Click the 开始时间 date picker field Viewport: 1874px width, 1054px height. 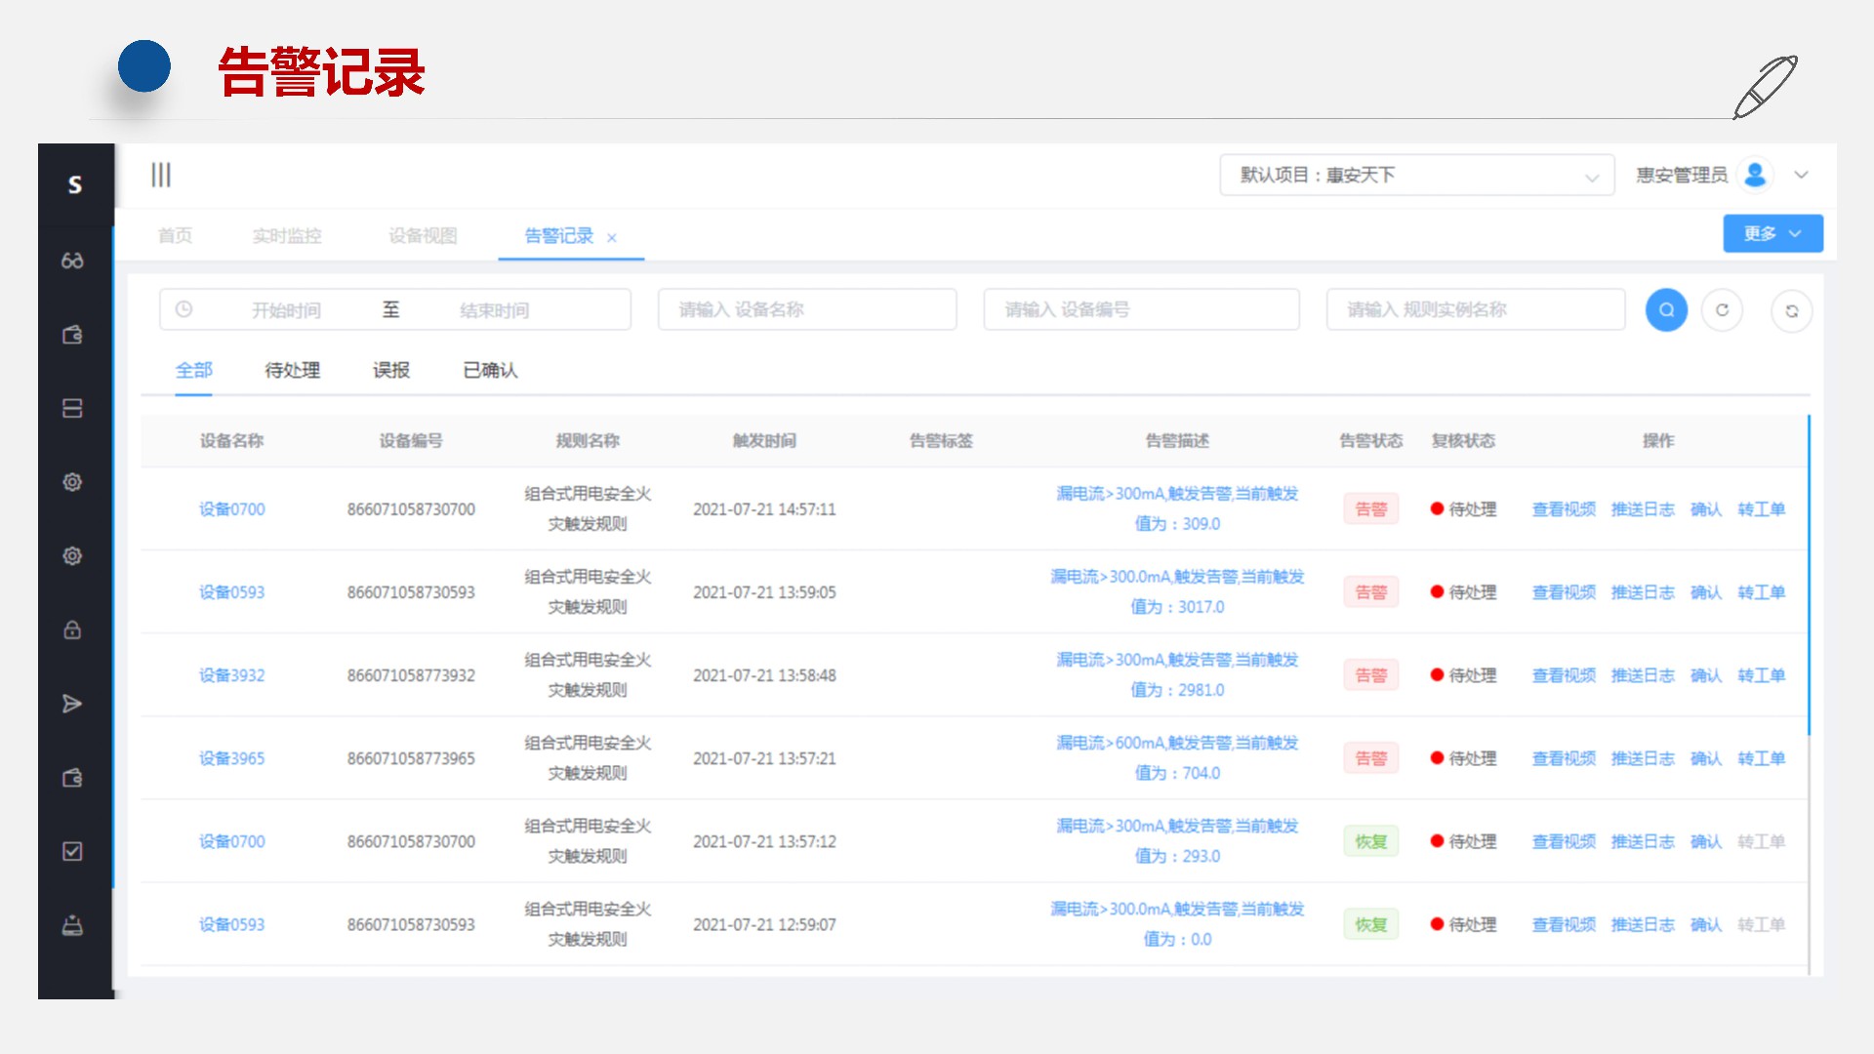point(286,310)
